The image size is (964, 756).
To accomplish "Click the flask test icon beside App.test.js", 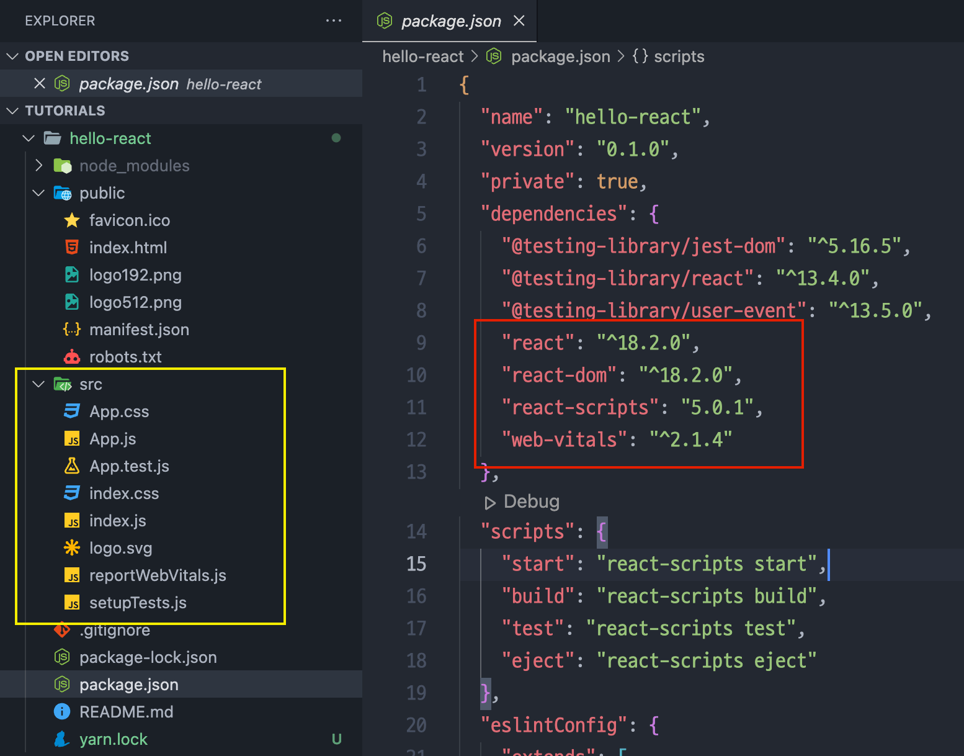I will click(72, 466).
